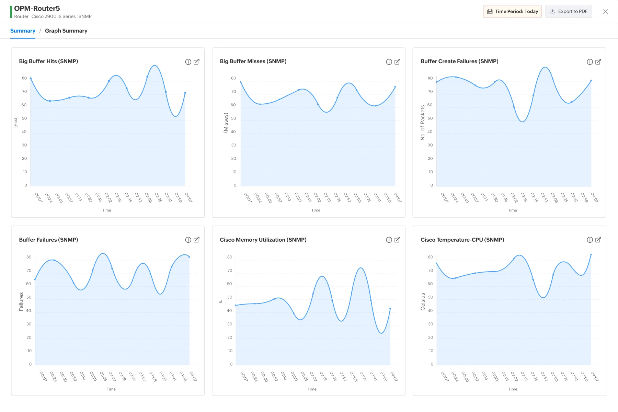View info on Buffer Create Failures
This screenshot has width=618, height=412.
pos(590,62)
